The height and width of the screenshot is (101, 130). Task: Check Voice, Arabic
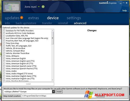click(x=4, y=71)
